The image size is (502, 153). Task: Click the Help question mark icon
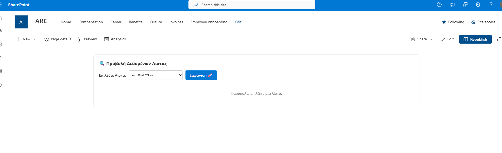click(491, 5)
